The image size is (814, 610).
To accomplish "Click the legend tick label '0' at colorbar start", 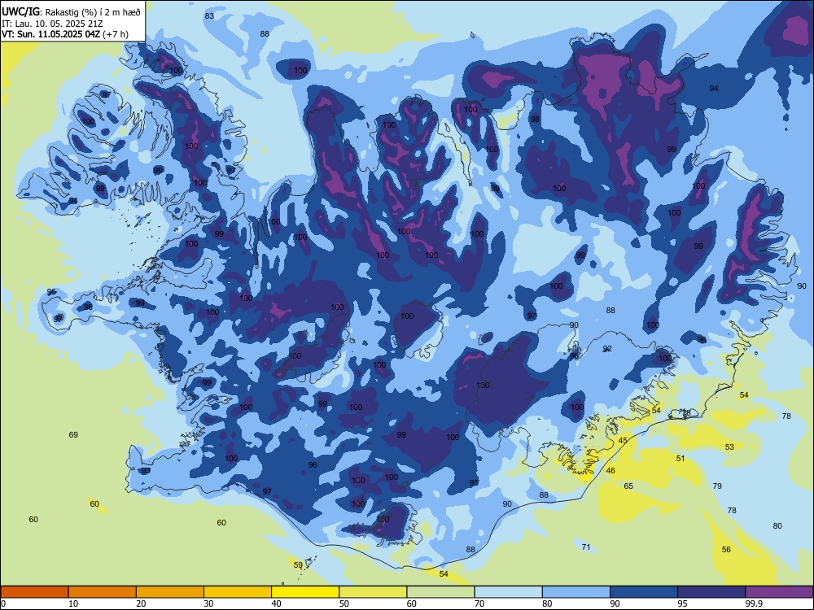I will [x=3, y=603].
